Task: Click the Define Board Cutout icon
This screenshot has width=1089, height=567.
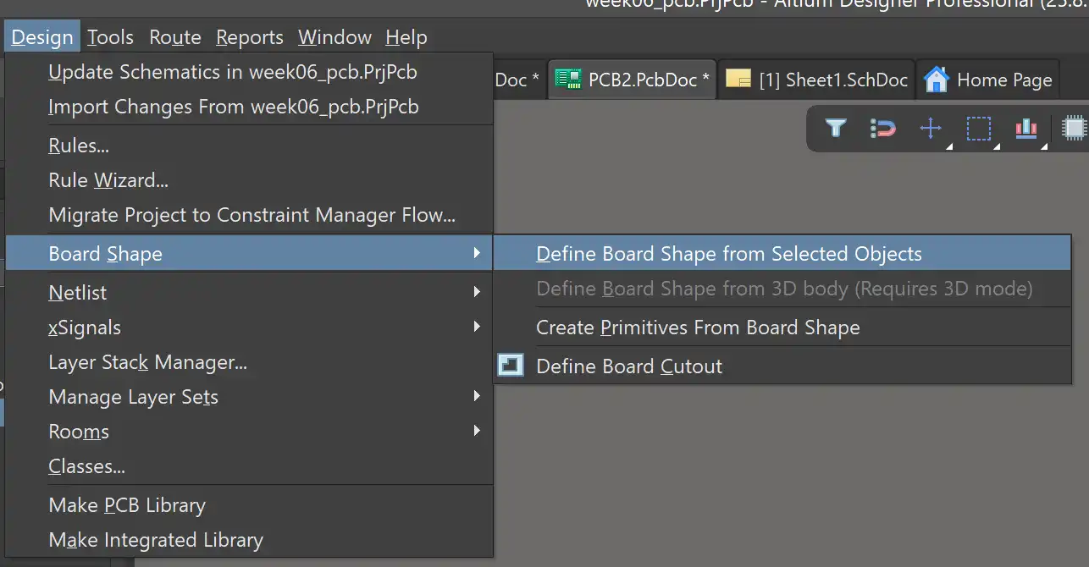Action: pyautogui.click(x=511, y=366)
